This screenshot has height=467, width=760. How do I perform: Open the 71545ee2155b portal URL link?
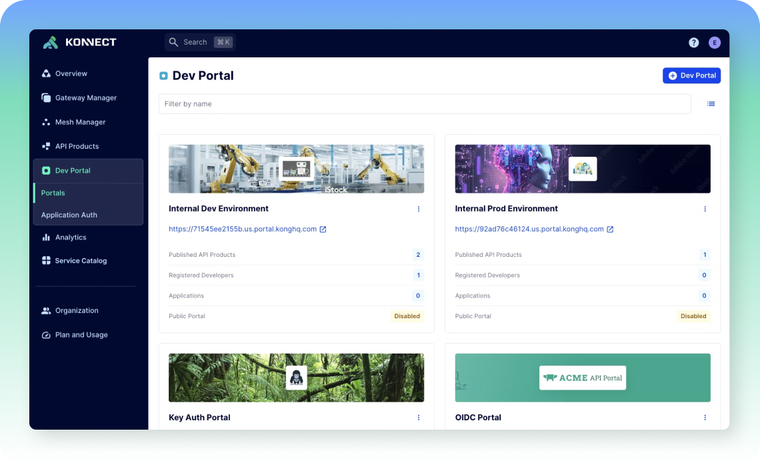point(243,229)
